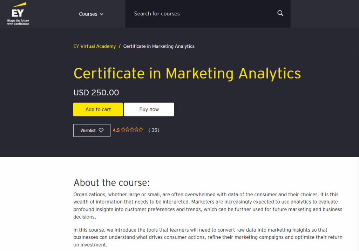
Task: Click the 4.5 rating value
Action: point(116,130)
